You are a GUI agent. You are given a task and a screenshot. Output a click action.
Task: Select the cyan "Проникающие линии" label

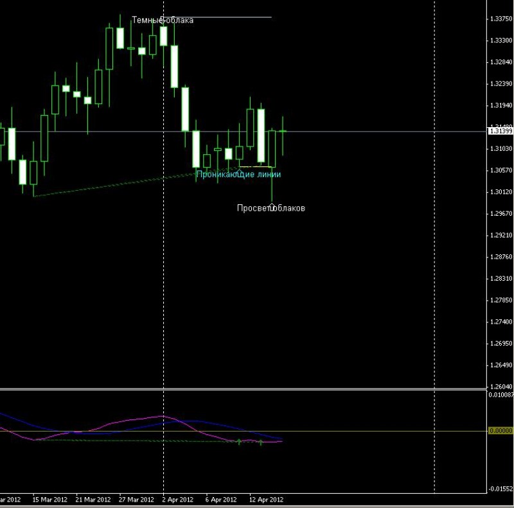[x=238, y=174]
